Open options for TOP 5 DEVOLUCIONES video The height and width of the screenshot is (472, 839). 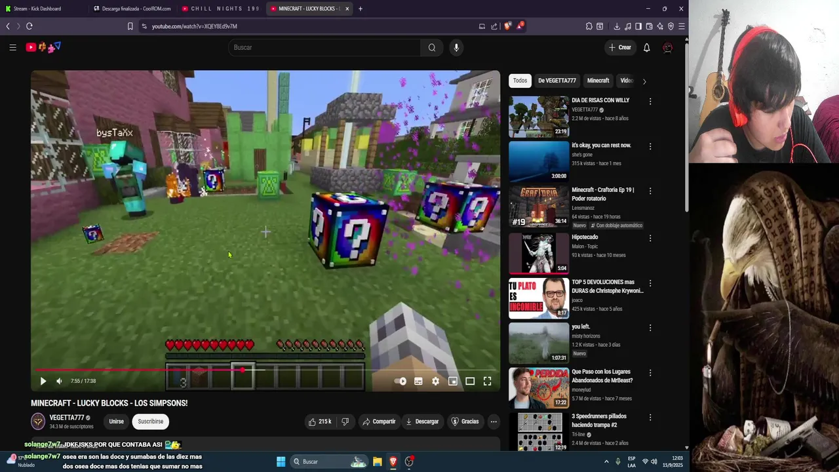pyautogui.click(x=650, y=283)
